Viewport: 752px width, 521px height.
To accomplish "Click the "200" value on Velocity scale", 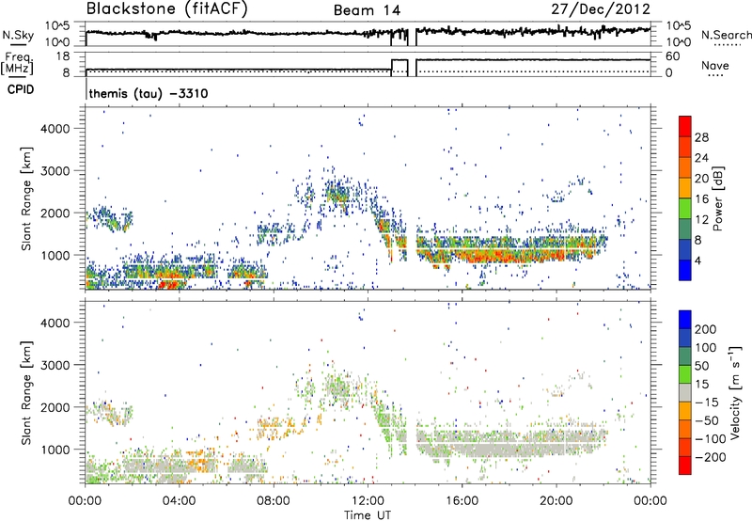I will tap(706, 329).
